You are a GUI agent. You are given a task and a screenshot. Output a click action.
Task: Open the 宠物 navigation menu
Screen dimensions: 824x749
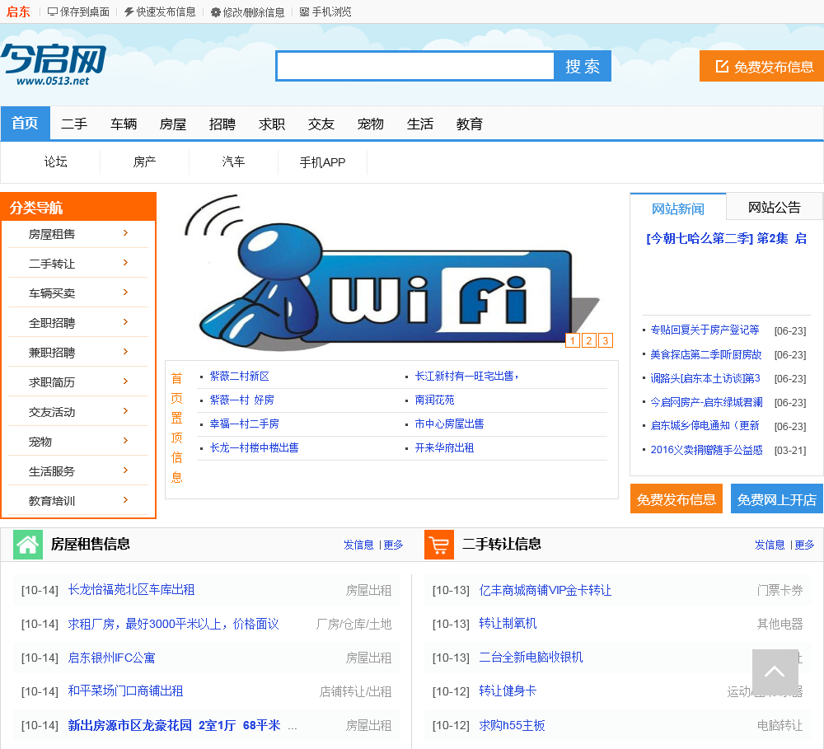[x=371, y=124]
